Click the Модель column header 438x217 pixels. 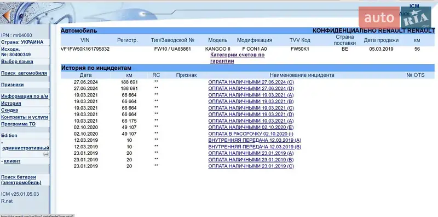217,40
